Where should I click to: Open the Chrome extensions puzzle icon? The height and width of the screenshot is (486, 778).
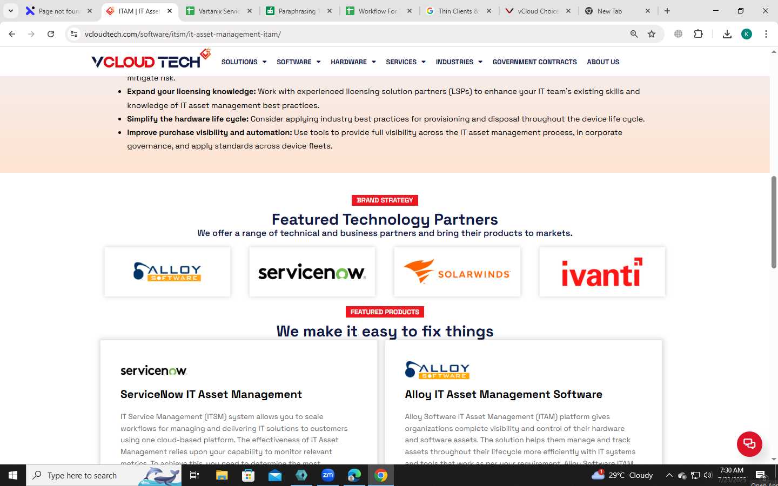click(x=698, y=34)
